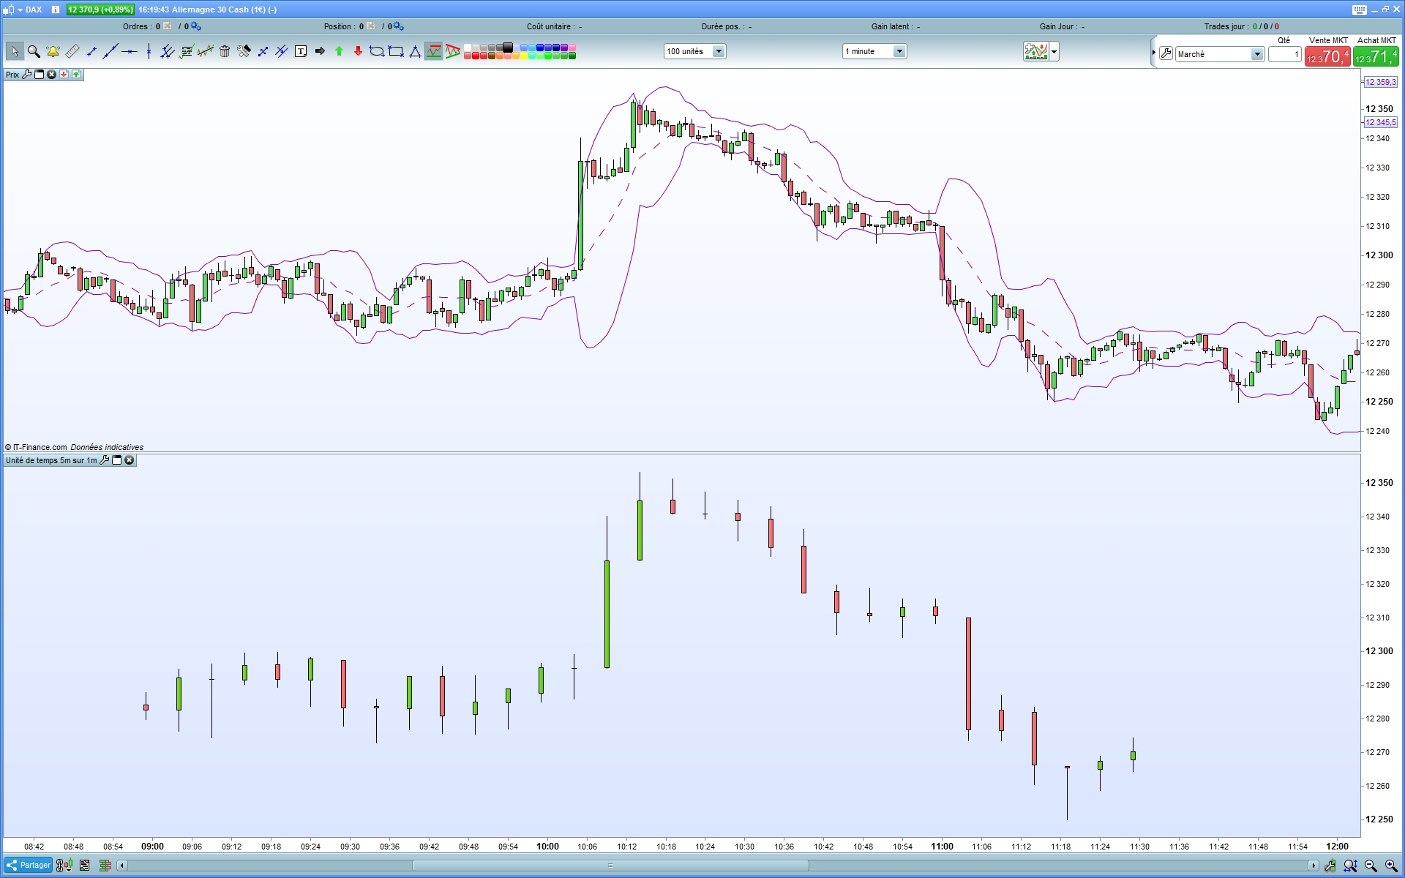Select the triangle drawing tool
Screen dimensions: 1405x878
click(415, 51)
